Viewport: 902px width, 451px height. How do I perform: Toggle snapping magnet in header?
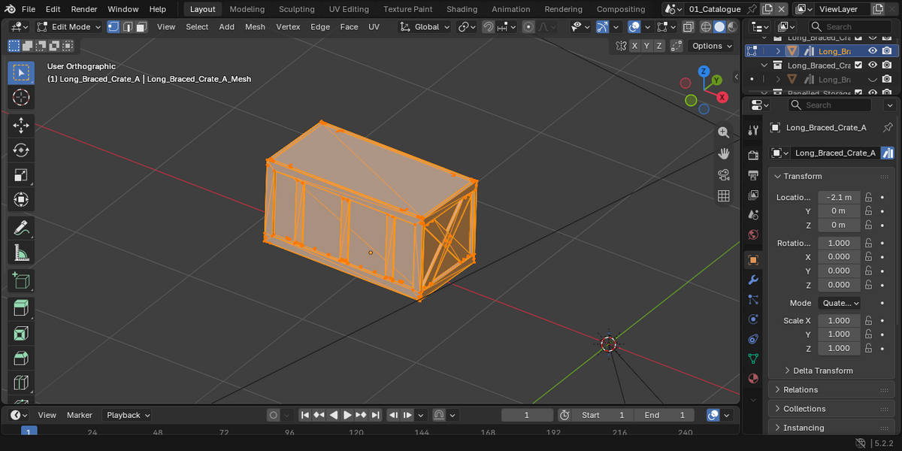489,26
